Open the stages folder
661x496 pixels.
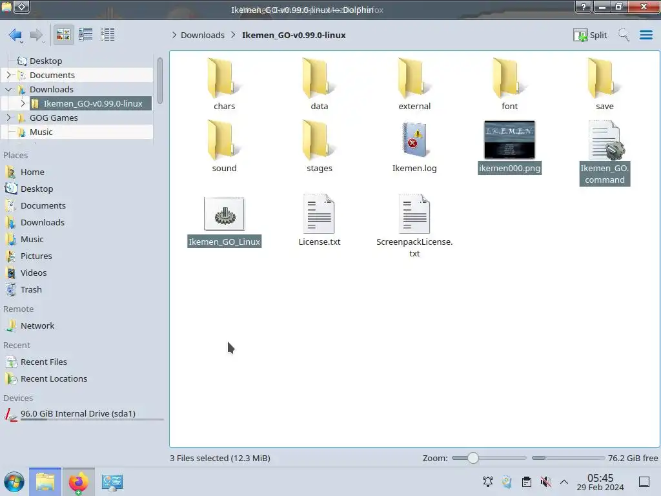pyautogui.click(x=319, y=147)
